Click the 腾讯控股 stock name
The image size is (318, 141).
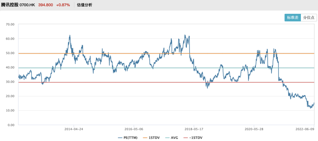(9, 5)
